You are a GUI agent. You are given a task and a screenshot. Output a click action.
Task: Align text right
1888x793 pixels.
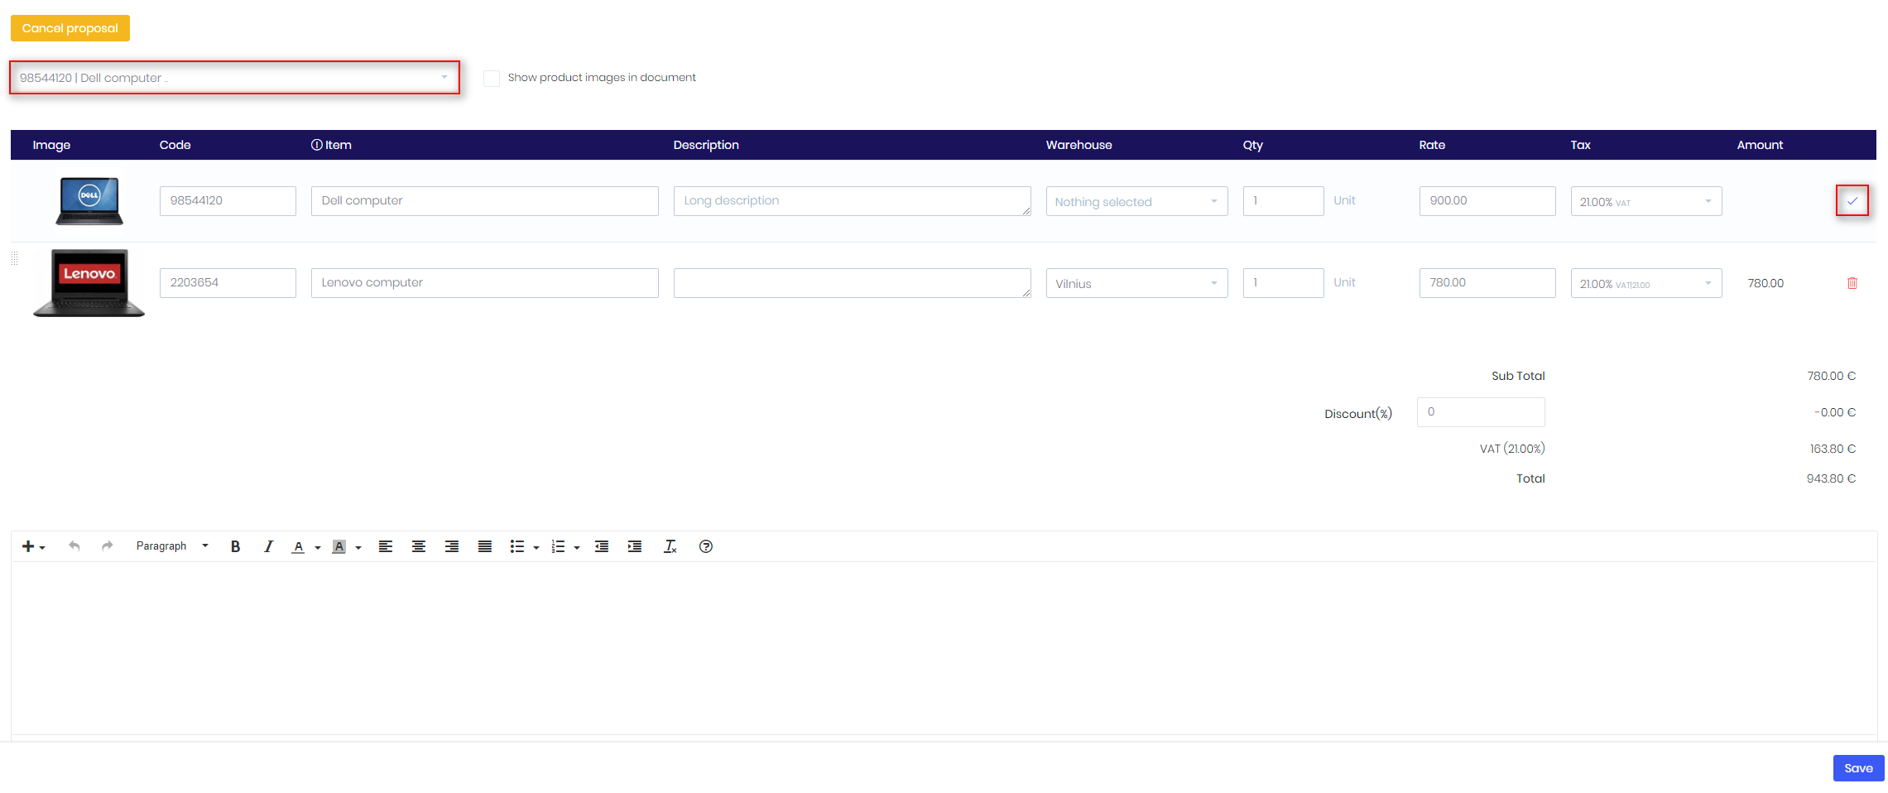pos(452,546)
